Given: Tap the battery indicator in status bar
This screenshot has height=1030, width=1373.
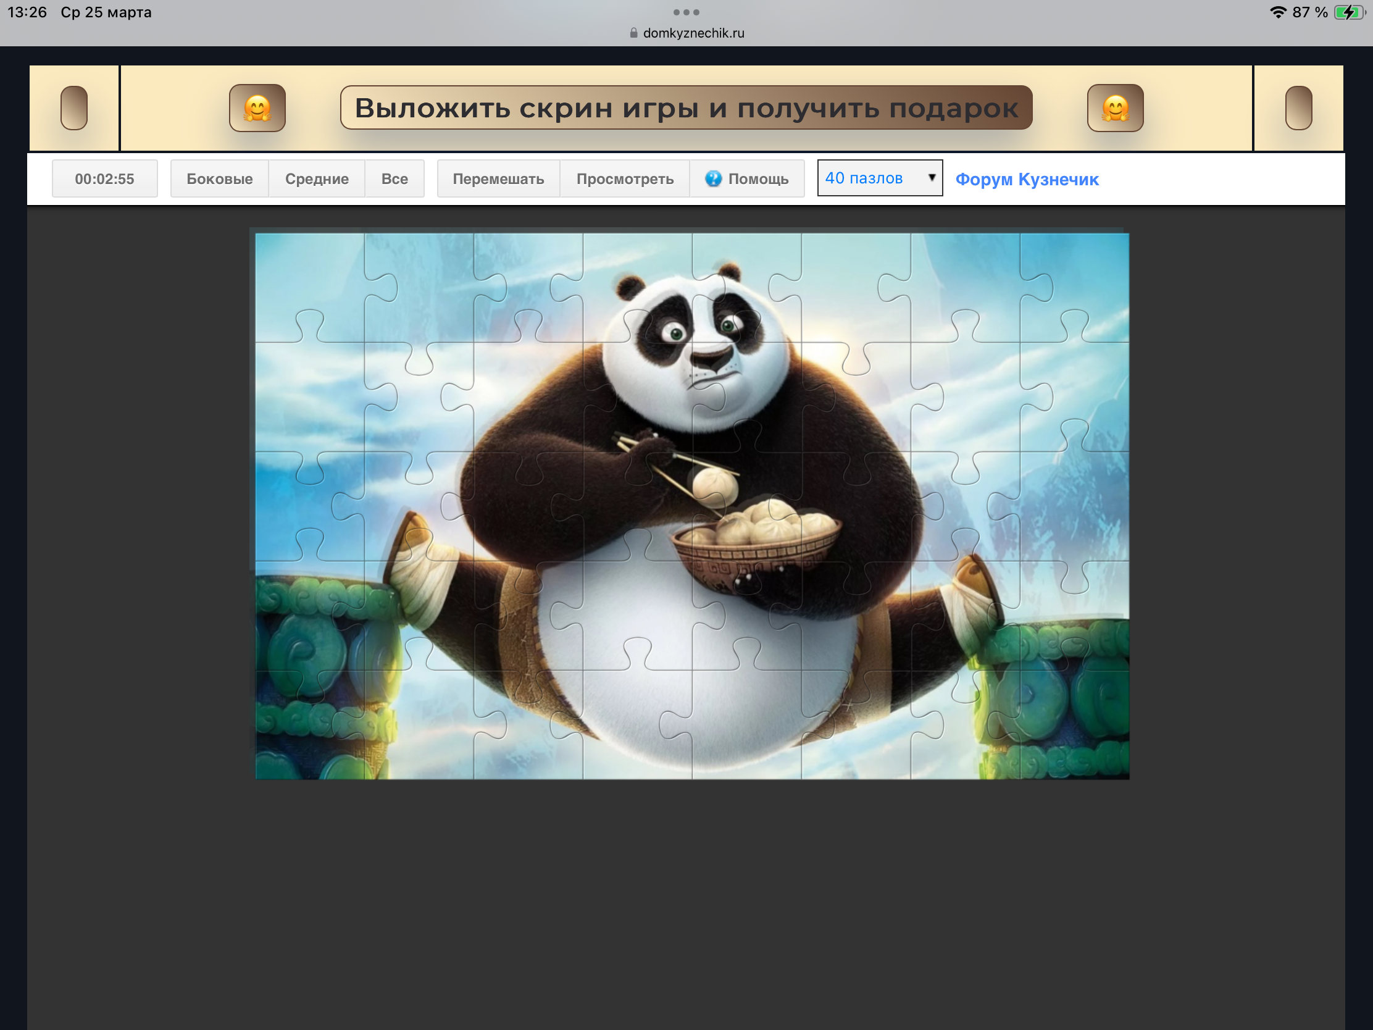Looking at the screenshot, I should pyautogui.click(x=1348, y=12).
